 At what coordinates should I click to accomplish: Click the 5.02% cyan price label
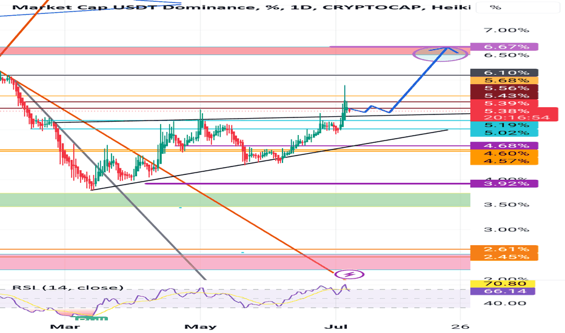504,133
